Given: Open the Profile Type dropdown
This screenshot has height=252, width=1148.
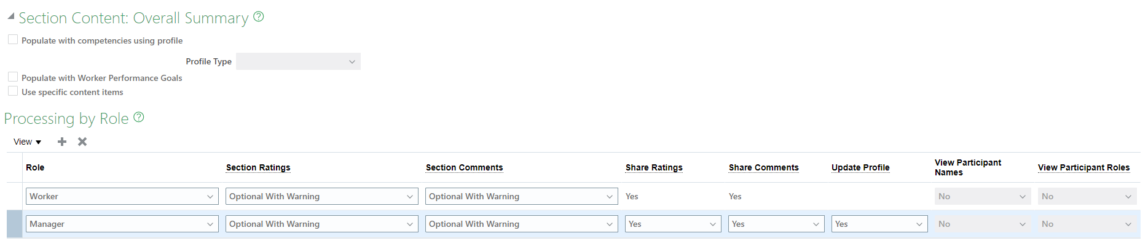Looking at the screenshot, I should pyautogui.click(x=298, y=61).
